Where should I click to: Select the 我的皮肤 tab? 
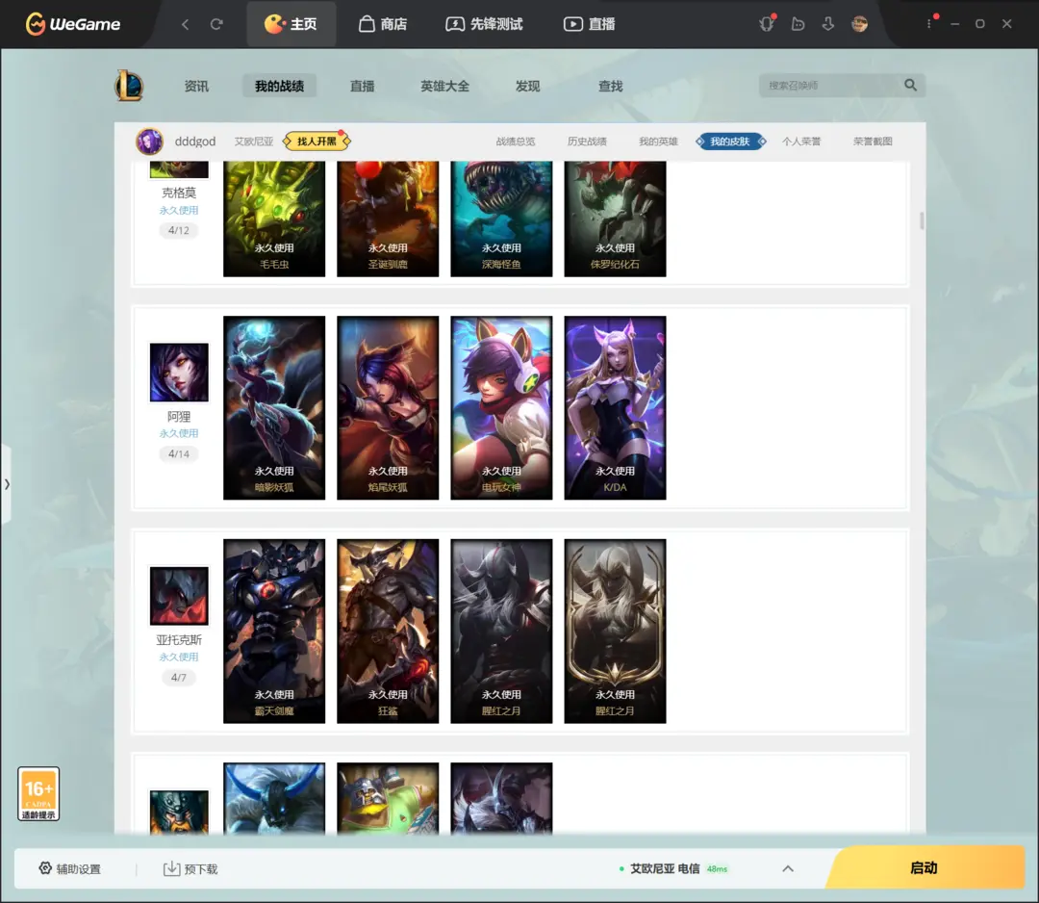(x=730, y=142)
